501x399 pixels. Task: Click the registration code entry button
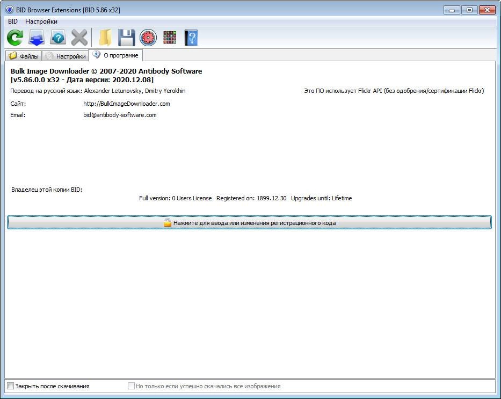(249, 223)
